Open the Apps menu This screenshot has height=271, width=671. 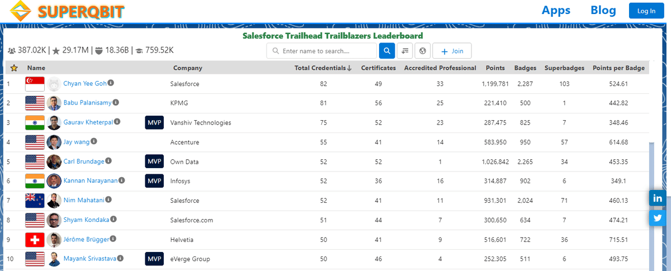(556, 10)
